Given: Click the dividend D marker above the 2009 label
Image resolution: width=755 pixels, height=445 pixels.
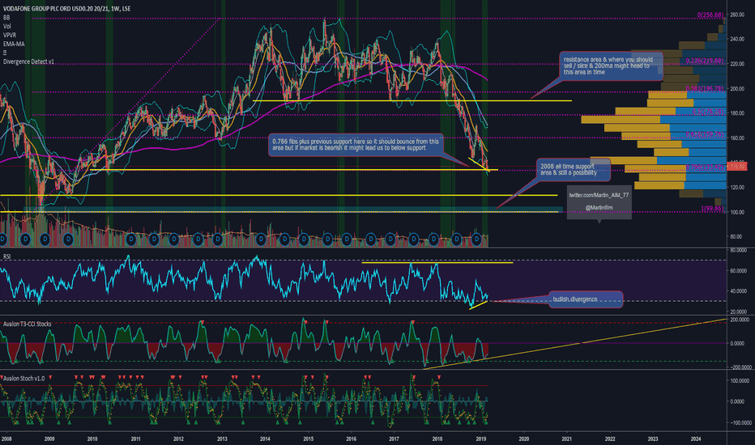Looking at the screenshot, I should click(x=45, y=239).
